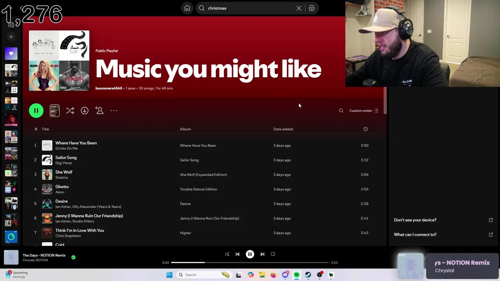Toggle shuffle in the bottom player bar

tap(227, 254)
